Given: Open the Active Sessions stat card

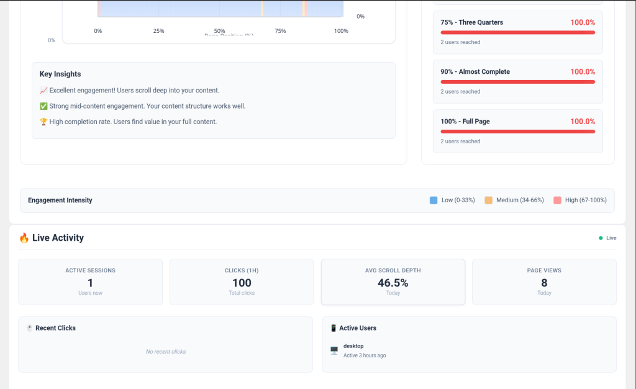Looking at the screenshot, I should pyautogui.click(x=91, y=282).
